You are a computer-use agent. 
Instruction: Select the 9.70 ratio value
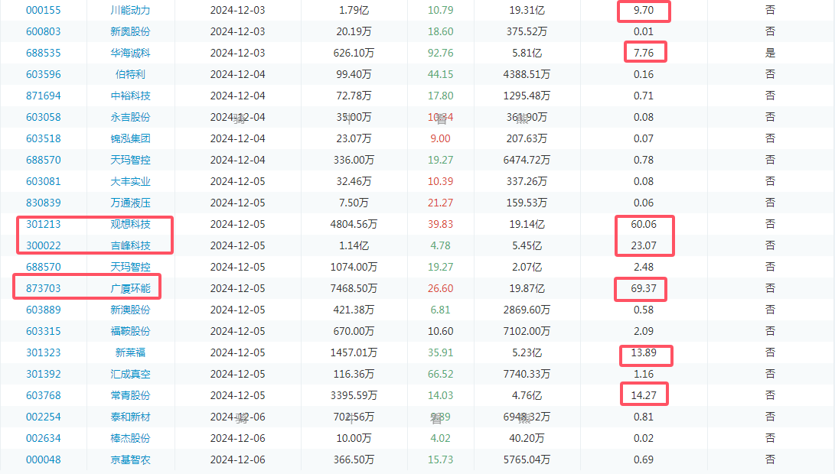tap(644, 10)
